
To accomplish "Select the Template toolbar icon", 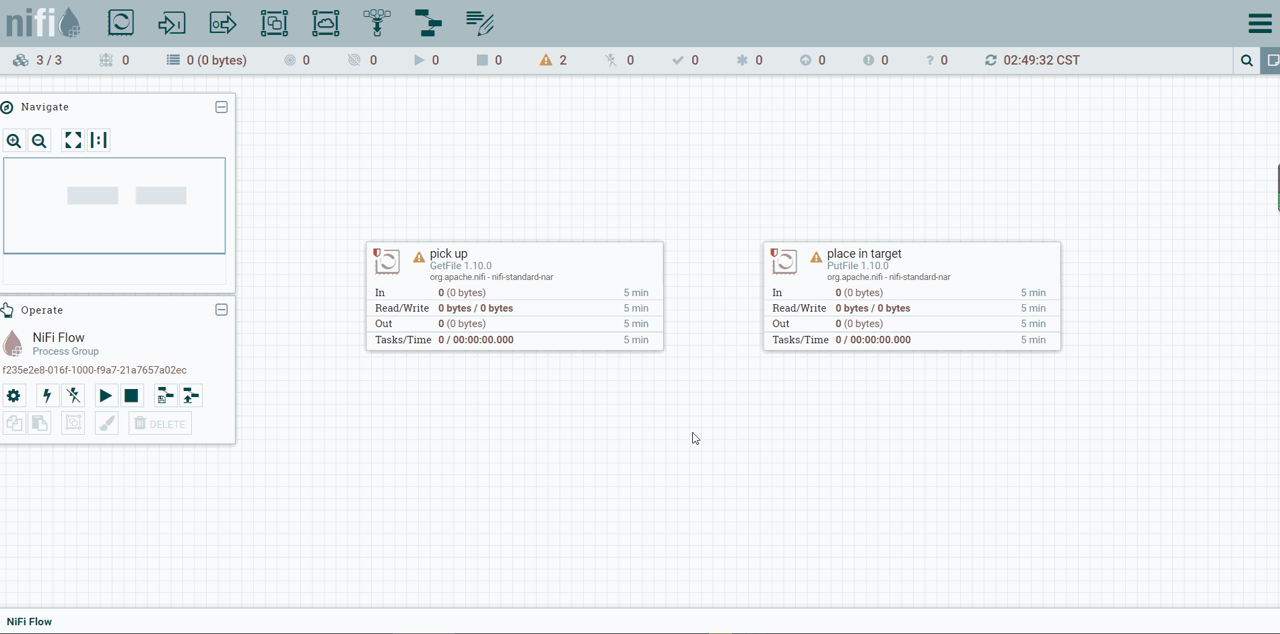I will [x=428, y=23].
